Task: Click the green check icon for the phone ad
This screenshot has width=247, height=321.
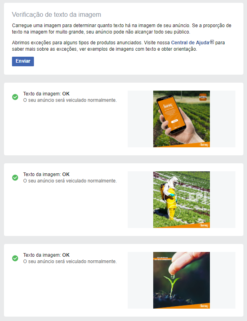Action: point(15,97)
